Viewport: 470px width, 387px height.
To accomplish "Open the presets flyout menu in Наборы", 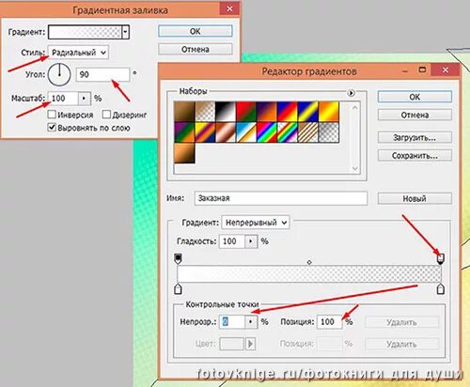I will coord(352,93).
